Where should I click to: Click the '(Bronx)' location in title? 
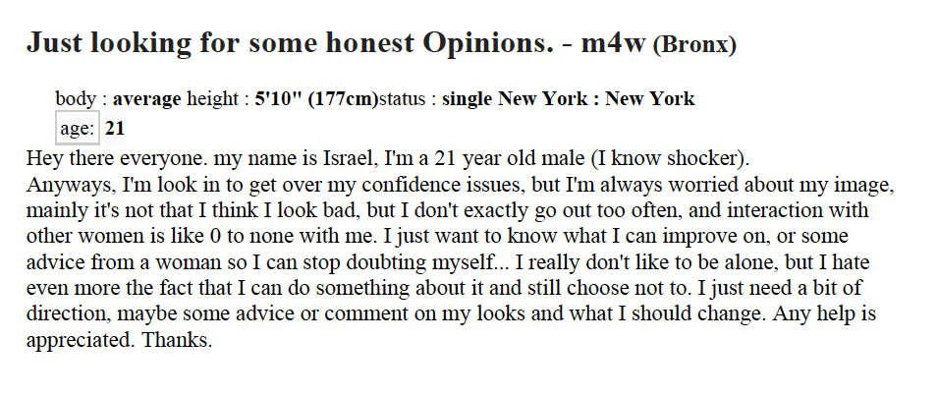click(x=694, y=44)
